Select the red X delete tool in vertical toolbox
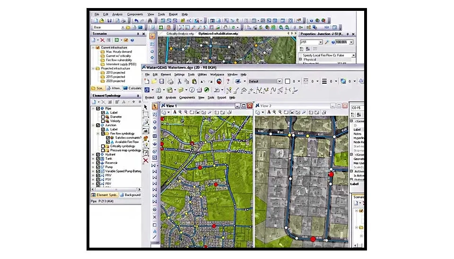Image resolution: width=454 pixels, height=259 pixels. click(x=146, y=161)
